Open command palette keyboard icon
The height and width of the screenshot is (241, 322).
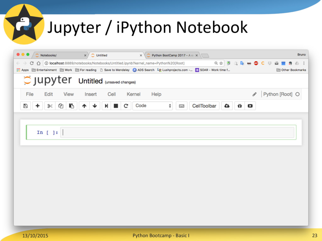pos(181,106)
